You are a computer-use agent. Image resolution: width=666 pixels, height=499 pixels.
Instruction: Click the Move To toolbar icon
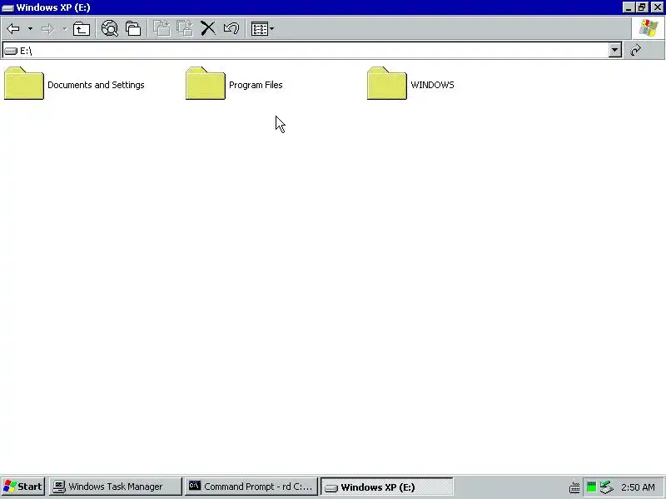tap(162, 29)
